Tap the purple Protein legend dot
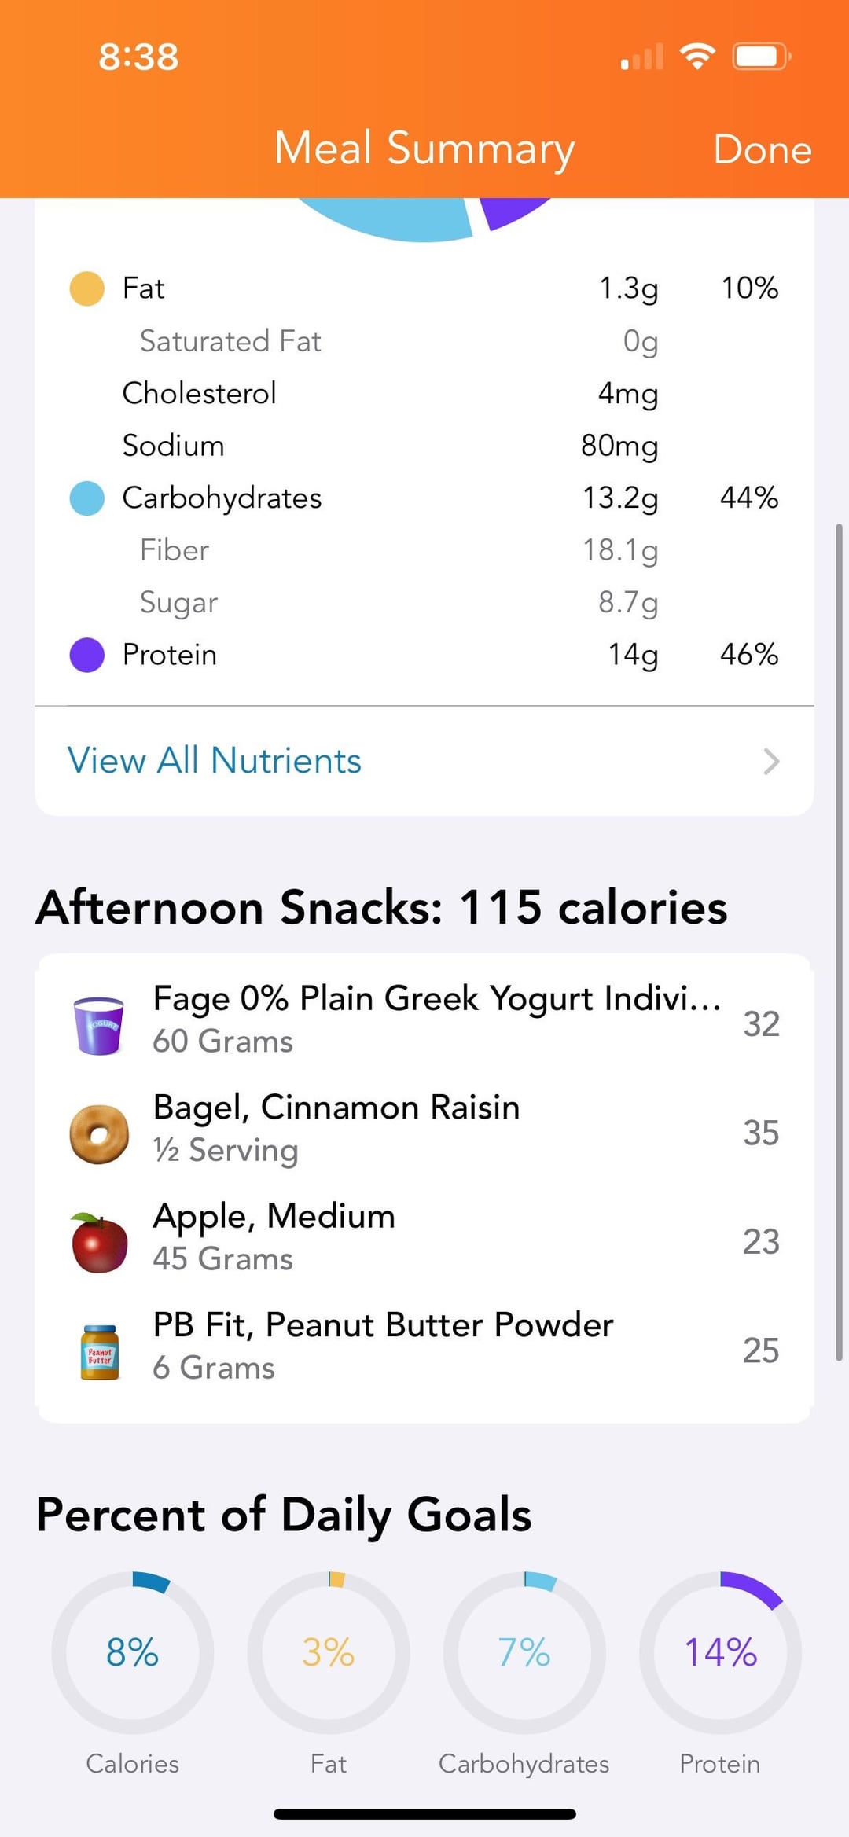Viewport: 849px width, 1837px height. (x=87, y=655)
